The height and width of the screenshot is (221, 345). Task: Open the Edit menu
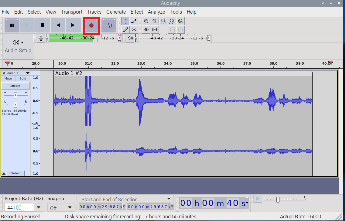coord(19,12)
